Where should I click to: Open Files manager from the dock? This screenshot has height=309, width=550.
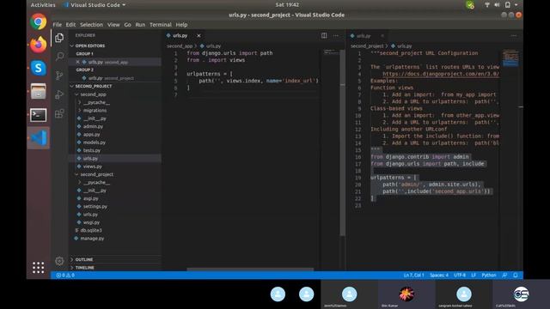point(38,91)
